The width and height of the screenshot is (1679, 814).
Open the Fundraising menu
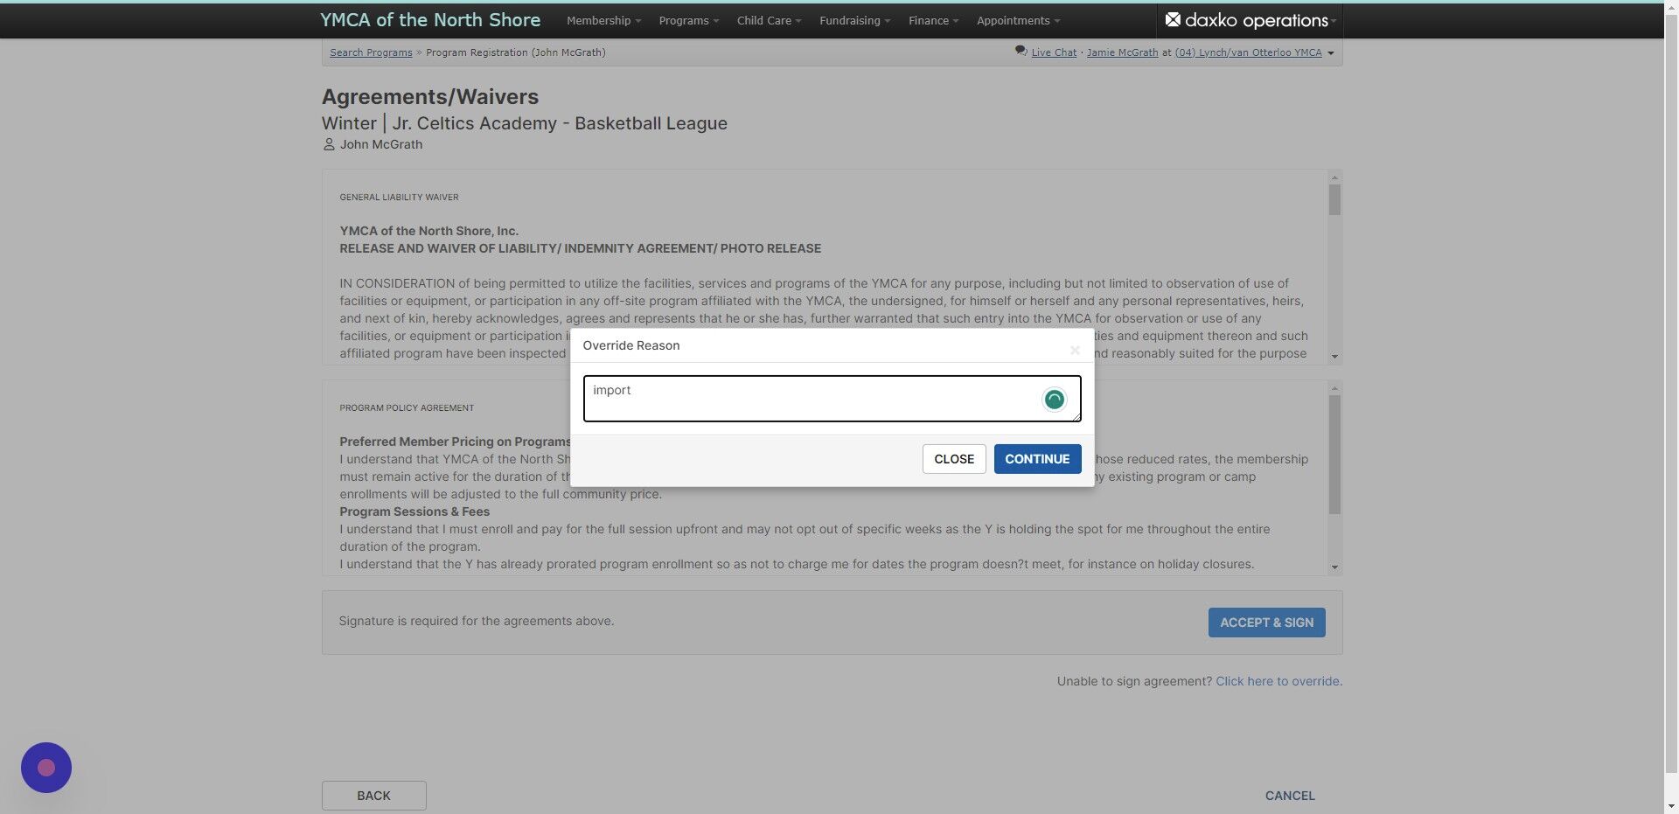click(x=854, y=20)
